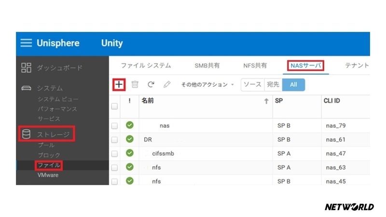Open プール in the sidebar
This screenshot has width=386, height=217.
tap(46, 145)
